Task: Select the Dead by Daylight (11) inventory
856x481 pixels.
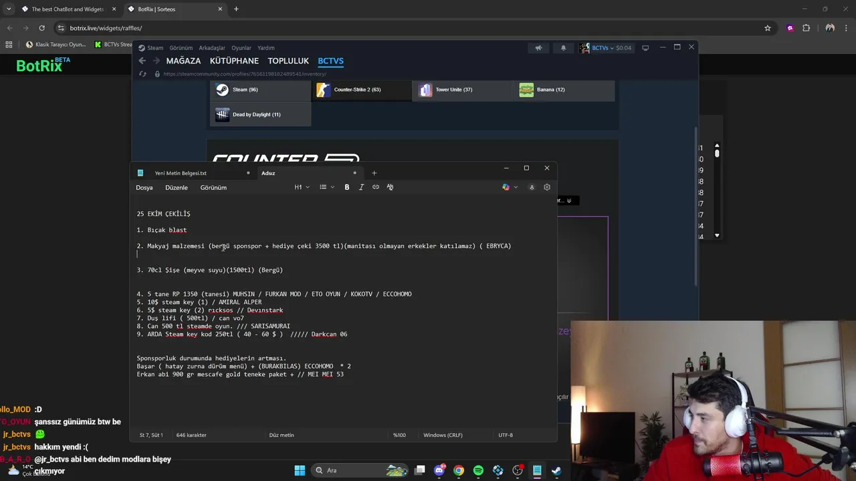Action: click(x=261, y=114)
